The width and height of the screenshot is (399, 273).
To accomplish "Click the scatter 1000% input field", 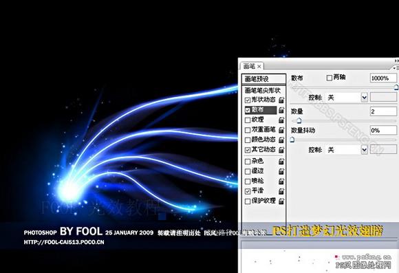I will tap(383, 78).
